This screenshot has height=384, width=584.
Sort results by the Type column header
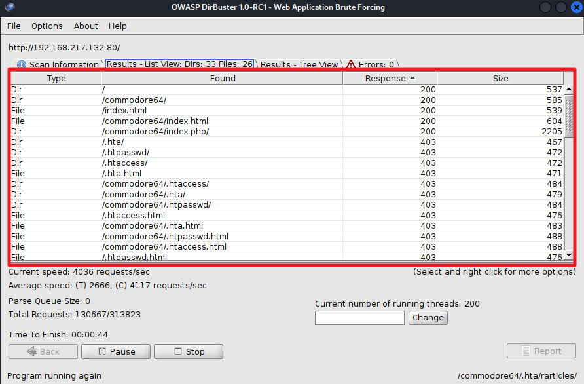pyautogui.click(x=56, y=78)
